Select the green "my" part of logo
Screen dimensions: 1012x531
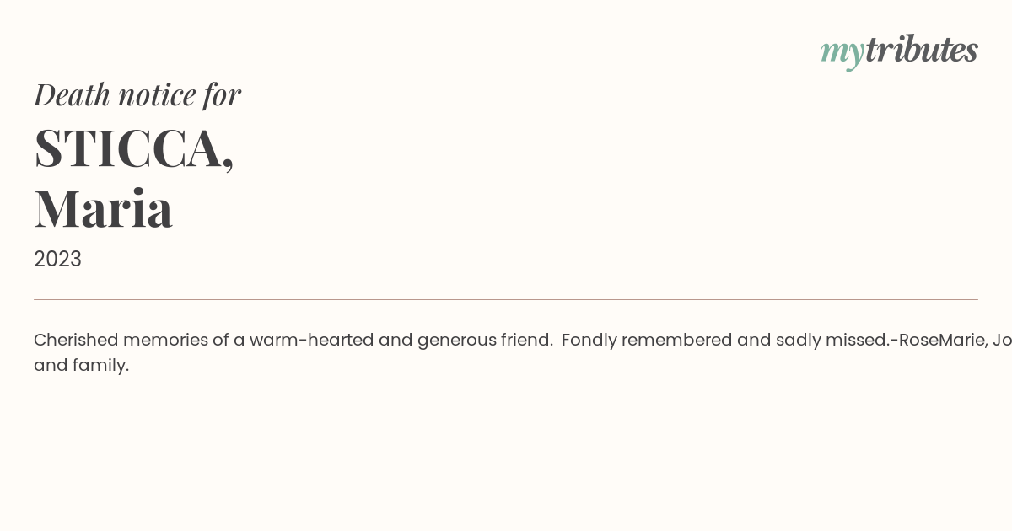pos(842,53)
